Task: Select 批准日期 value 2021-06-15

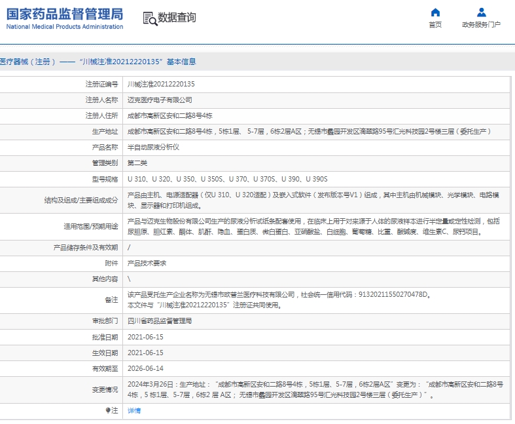Action: [x=145, y=337]
